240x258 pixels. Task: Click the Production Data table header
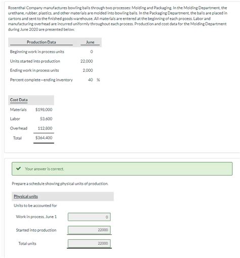[42, 42]
